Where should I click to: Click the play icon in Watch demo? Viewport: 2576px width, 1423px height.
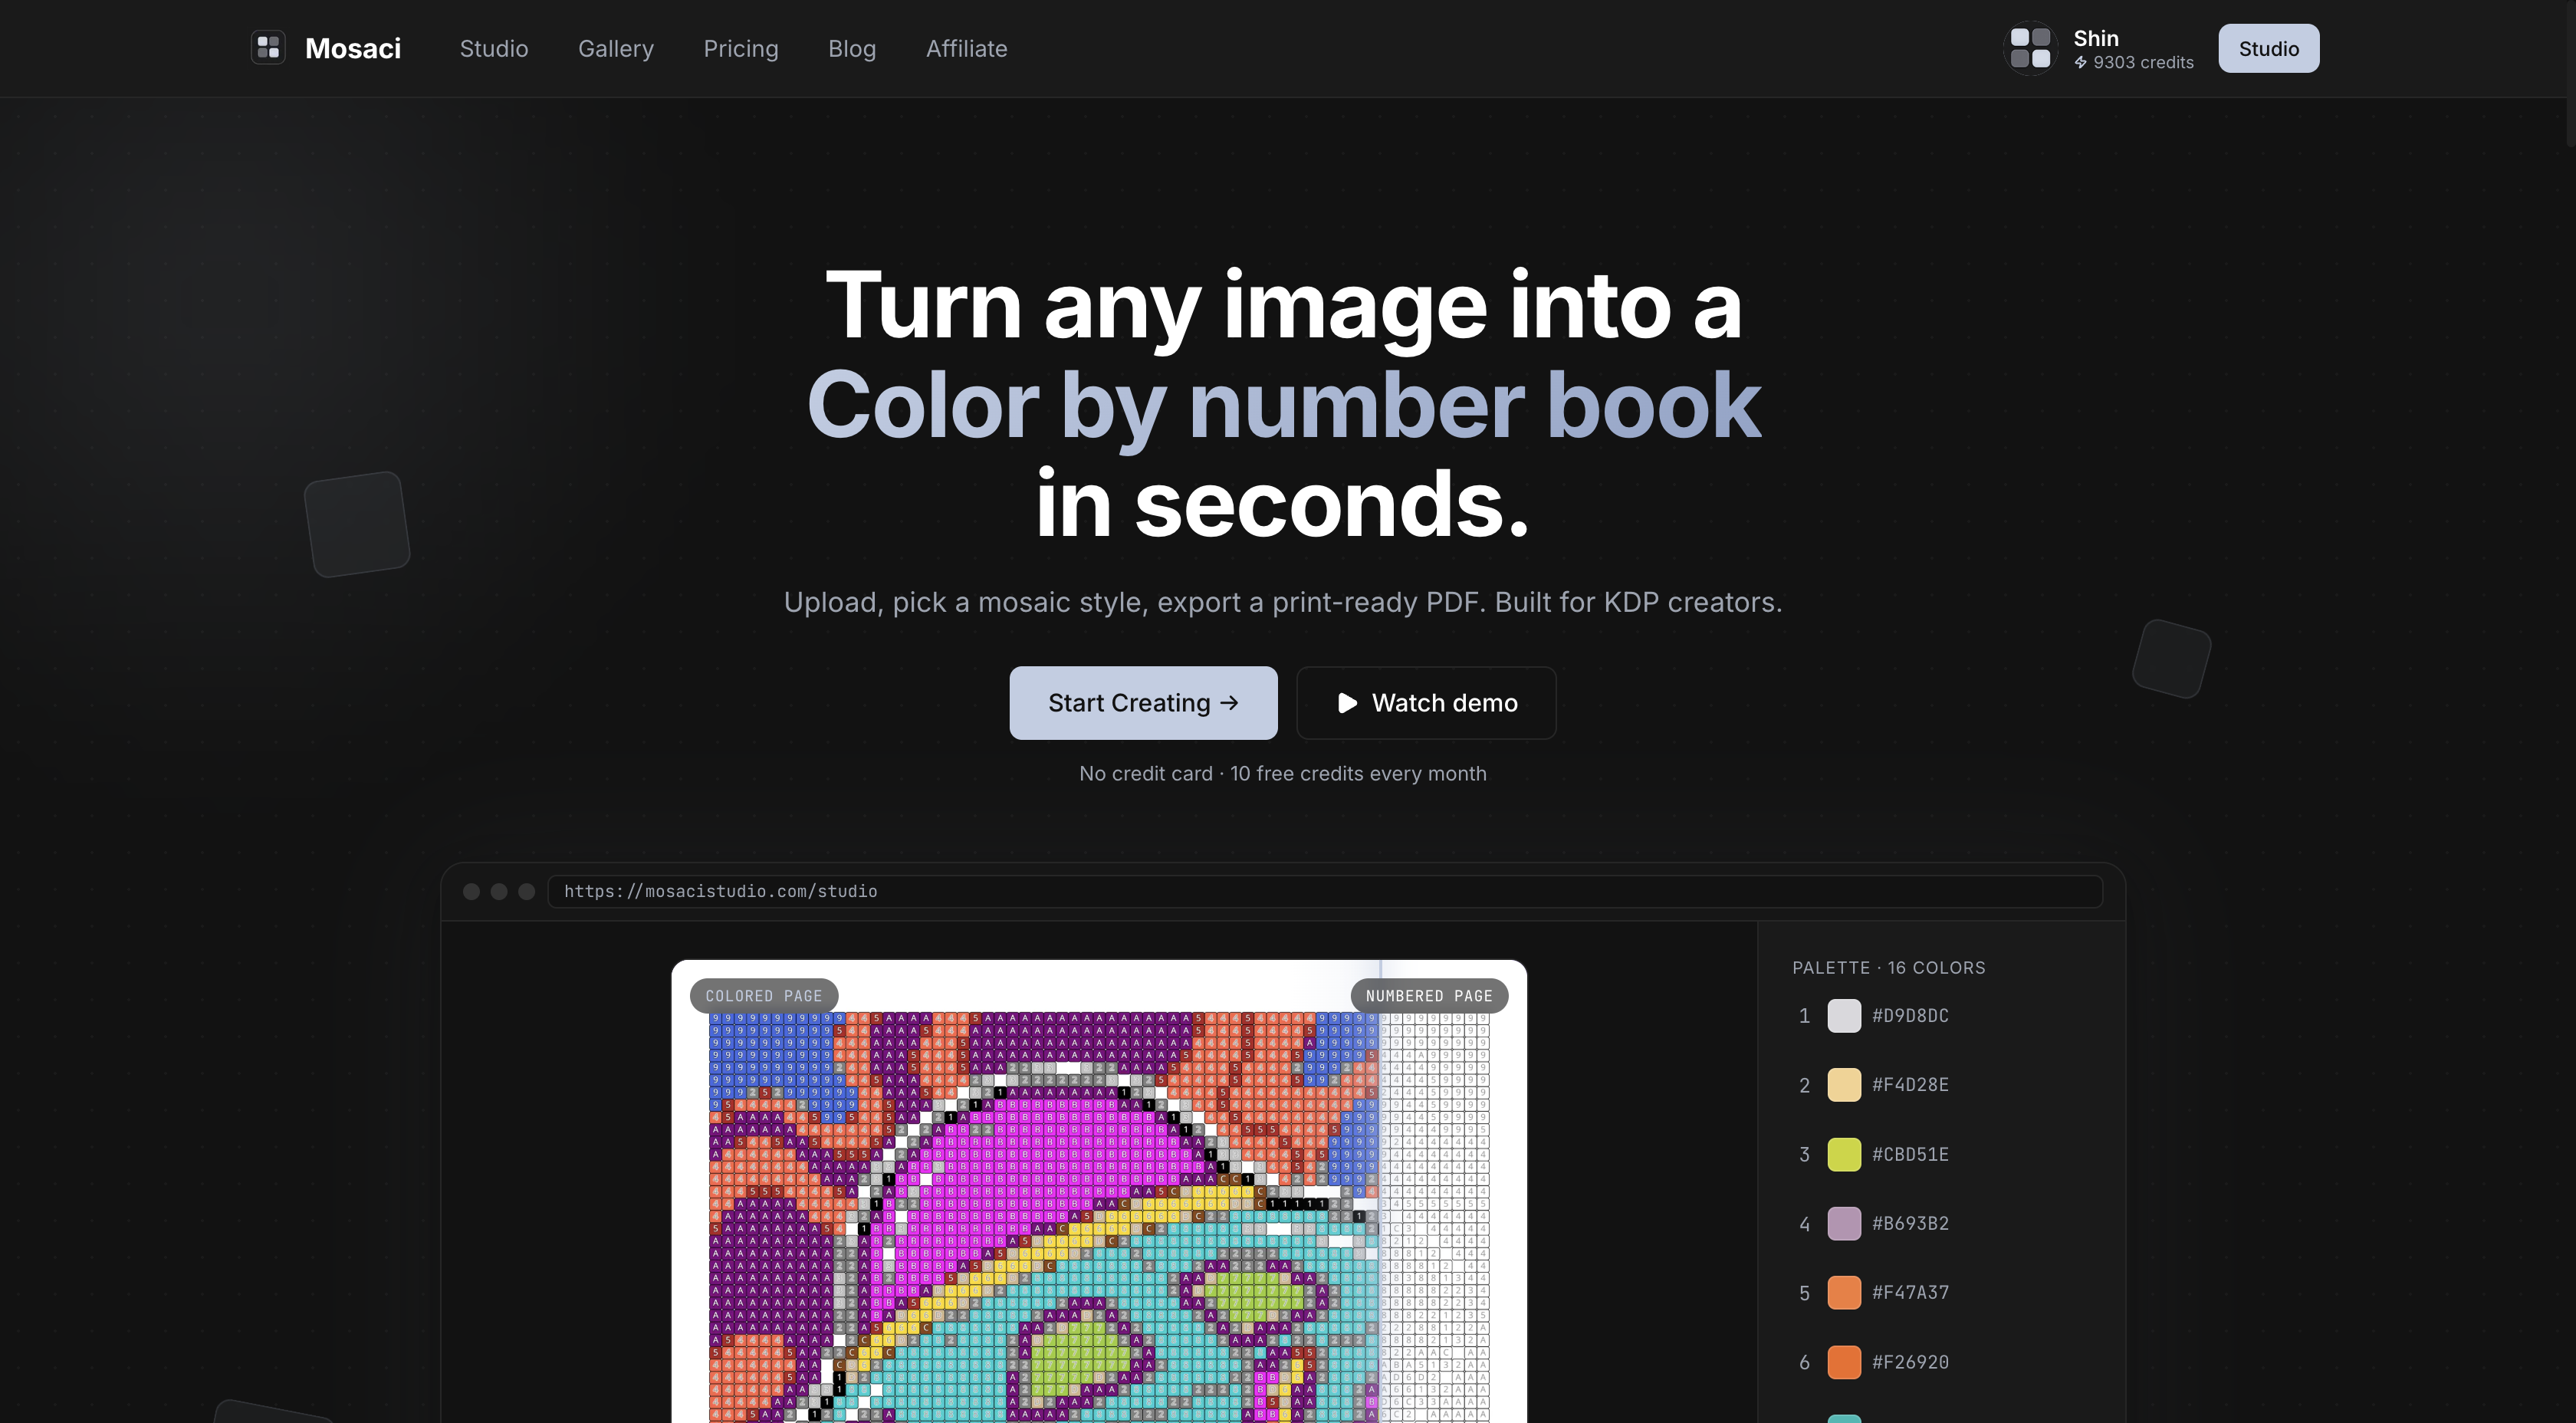click(x=1347, y=703)
